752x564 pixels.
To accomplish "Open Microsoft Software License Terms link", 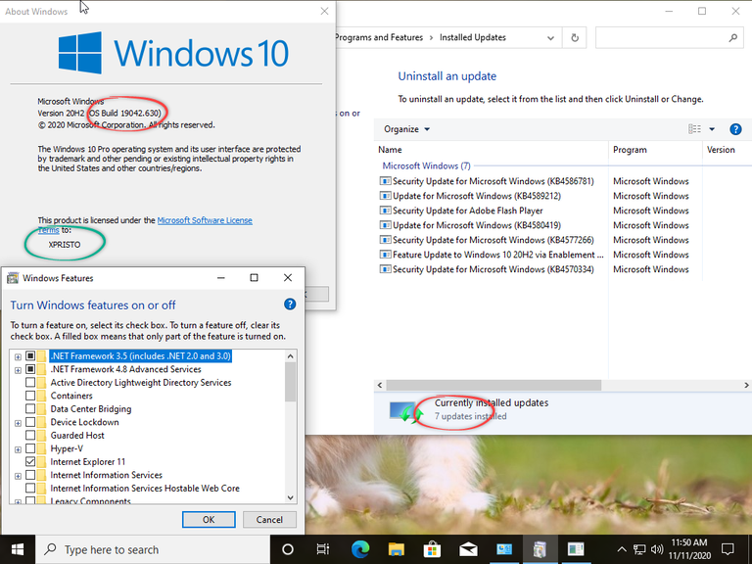I will [205, 220].
